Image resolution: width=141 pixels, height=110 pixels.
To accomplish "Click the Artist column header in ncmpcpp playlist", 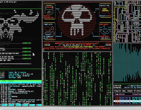I will [x=122, y=94].
